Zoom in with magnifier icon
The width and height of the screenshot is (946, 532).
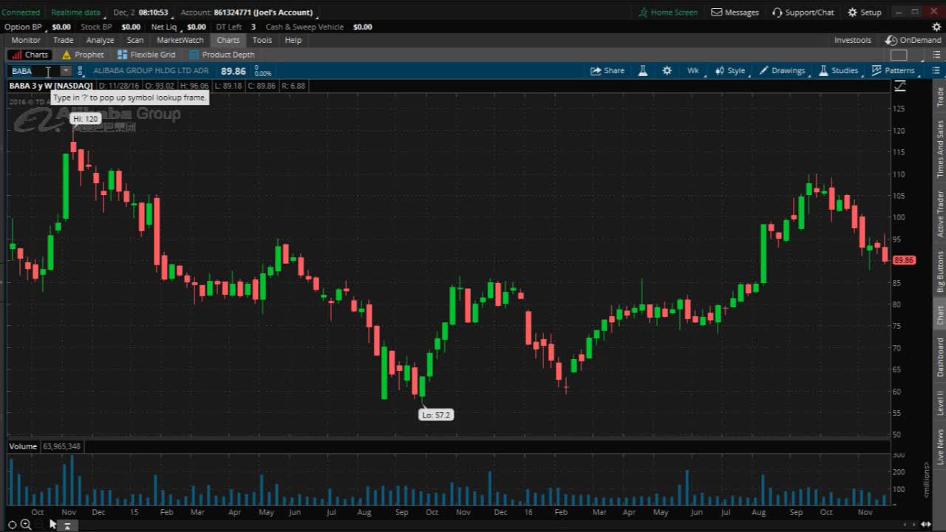(26, 525)
